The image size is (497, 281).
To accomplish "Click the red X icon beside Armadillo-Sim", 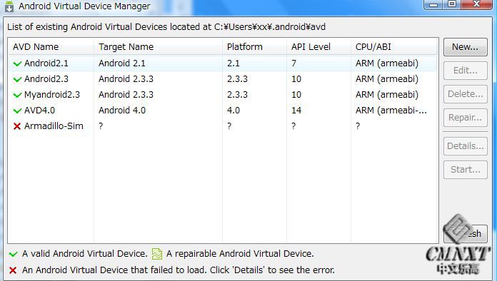I will pyautogui.click(x=17, y=126).
